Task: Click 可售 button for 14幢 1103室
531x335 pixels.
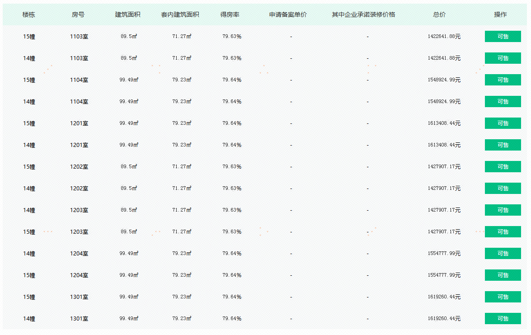Action: coord(503,58)
